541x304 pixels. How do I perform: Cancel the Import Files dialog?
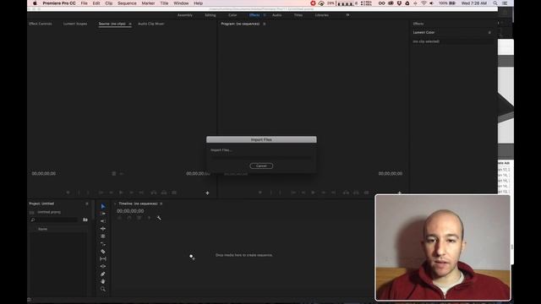point(261,166)
